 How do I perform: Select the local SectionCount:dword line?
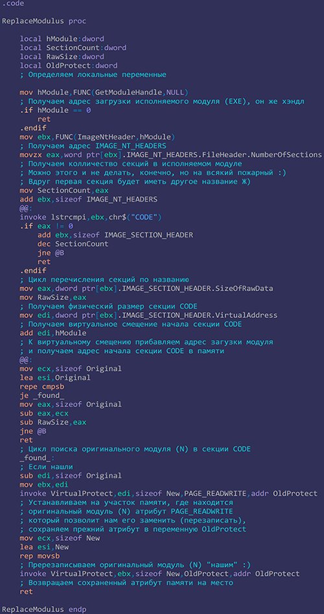[x=73, y=48]
